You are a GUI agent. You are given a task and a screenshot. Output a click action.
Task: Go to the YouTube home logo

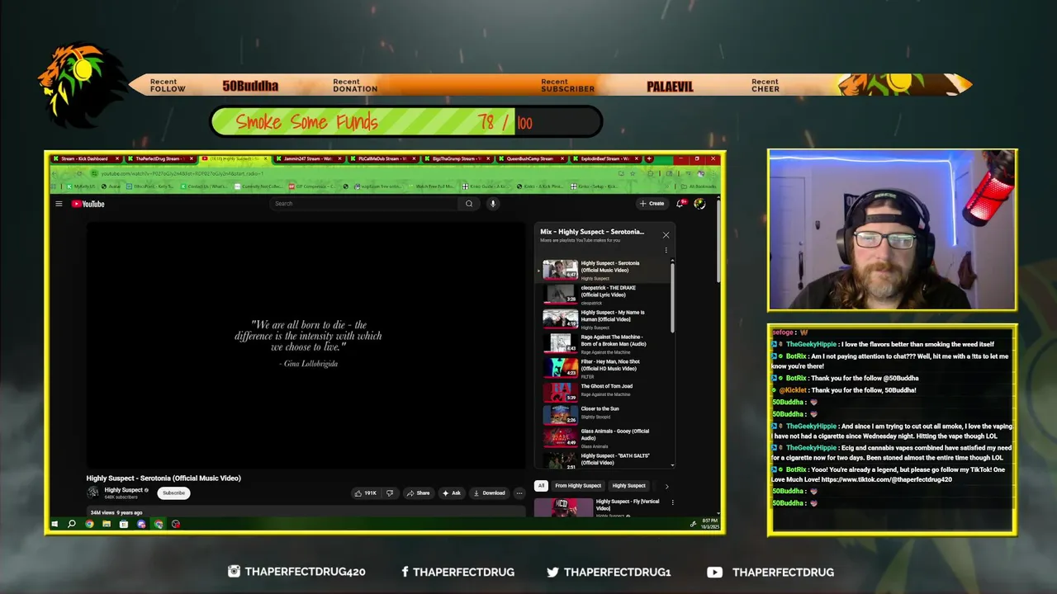click(88, 204)
